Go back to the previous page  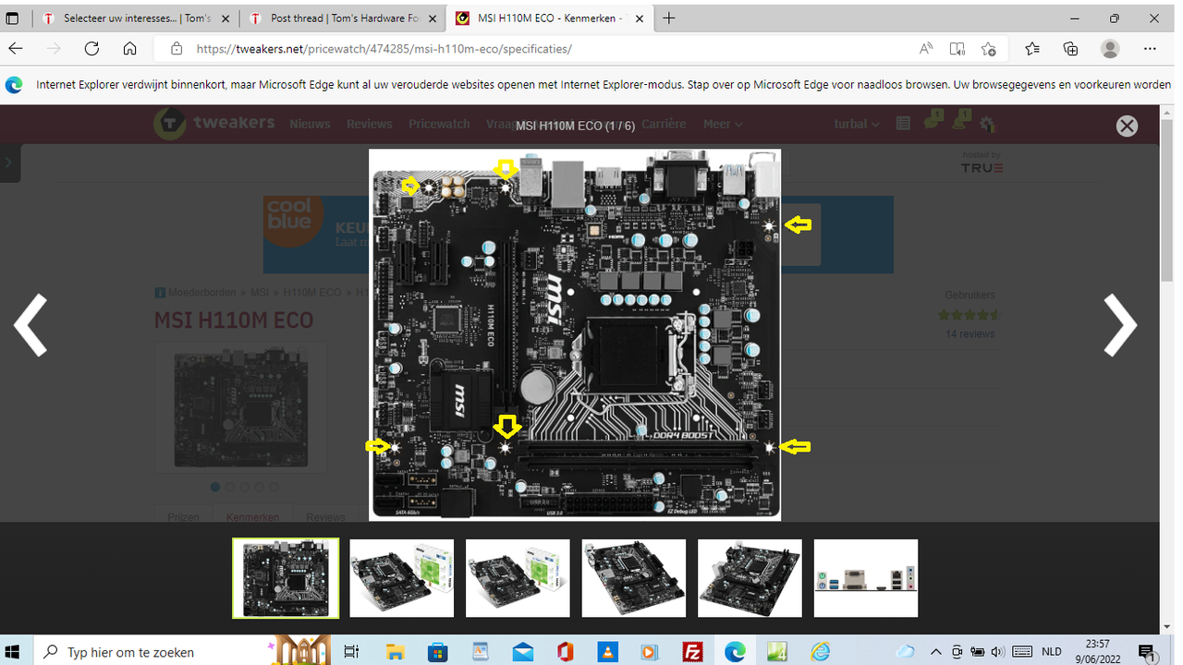pos(15,49)
